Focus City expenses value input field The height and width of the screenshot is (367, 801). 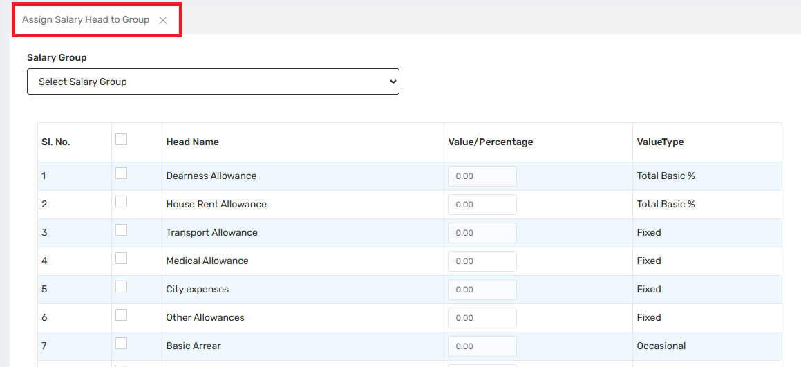[x=482, y=290]
